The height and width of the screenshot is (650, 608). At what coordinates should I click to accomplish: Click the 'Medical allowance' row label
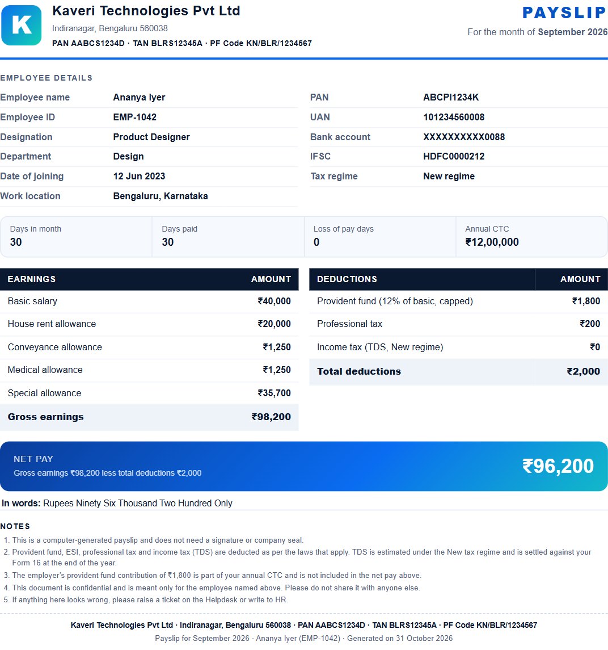[x=45, y=370]
